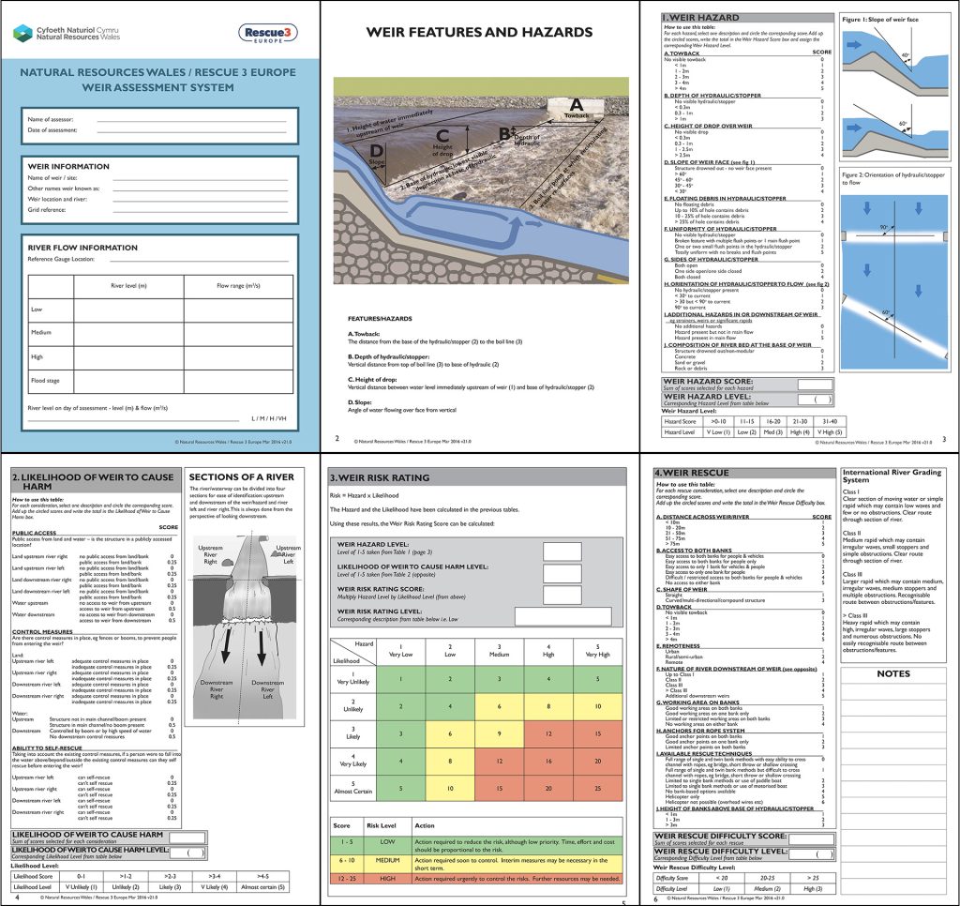Click the Date of assessment entry line

coord(191,131)
